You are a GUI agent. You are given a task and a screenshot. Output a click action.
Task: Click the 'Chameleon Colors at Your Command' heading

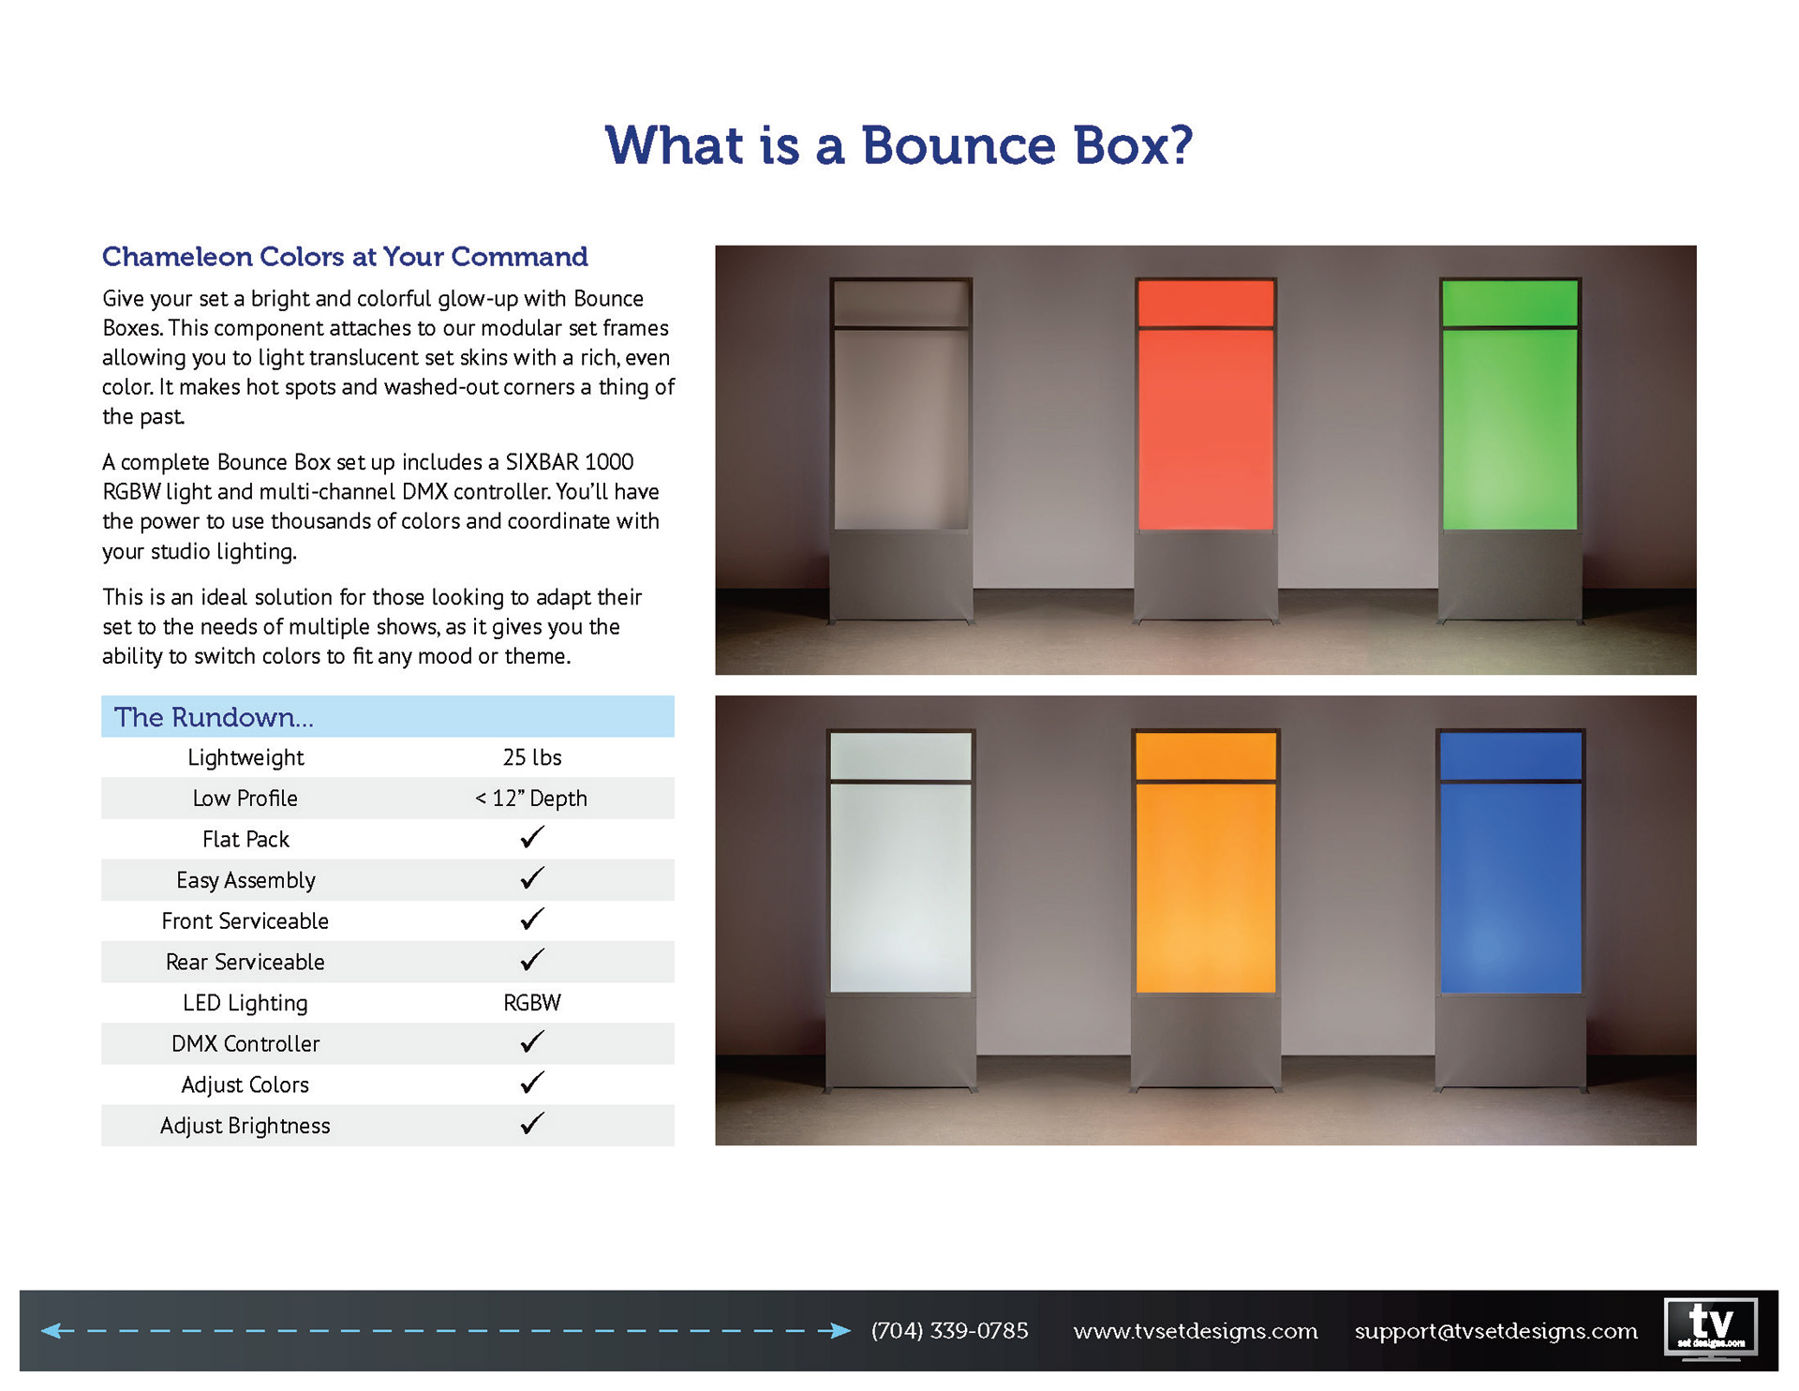[x=345, y=257]
